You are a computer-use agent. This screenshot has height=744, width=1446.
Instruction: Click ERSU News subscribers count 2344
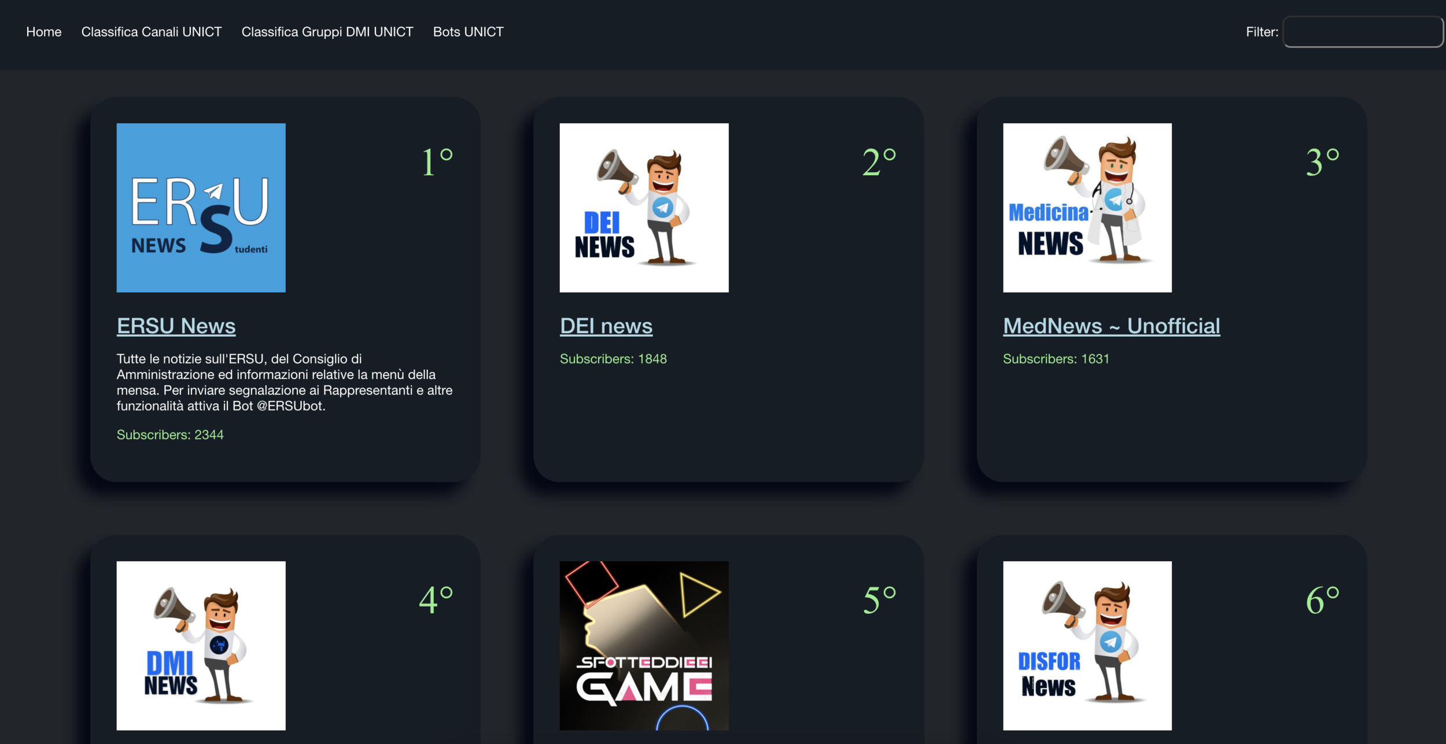170,434
